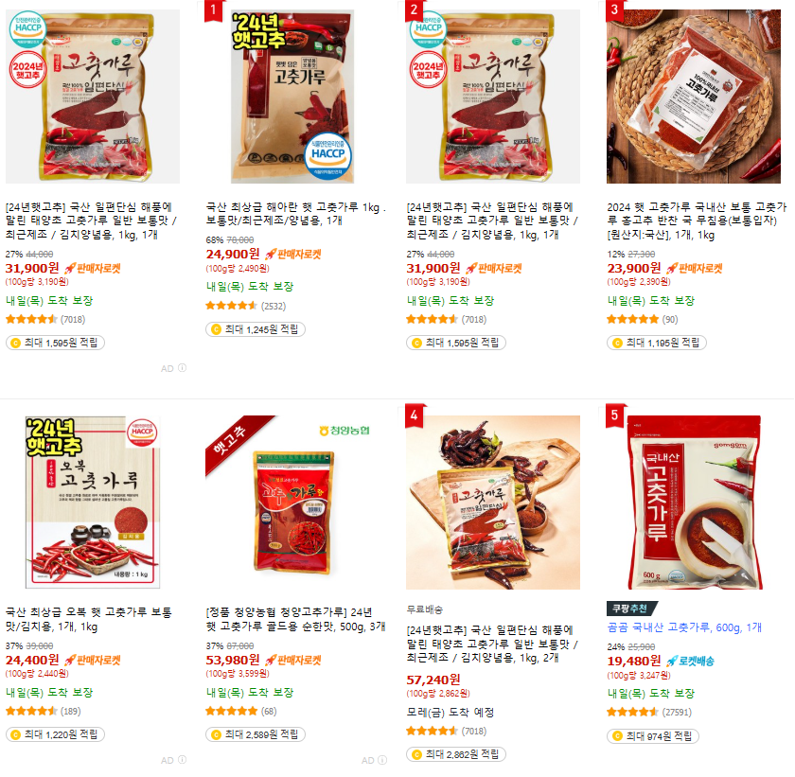
Task: Click the 쿠팡추천 badge on 곰곰 item
Action: (x=631, y=608)
